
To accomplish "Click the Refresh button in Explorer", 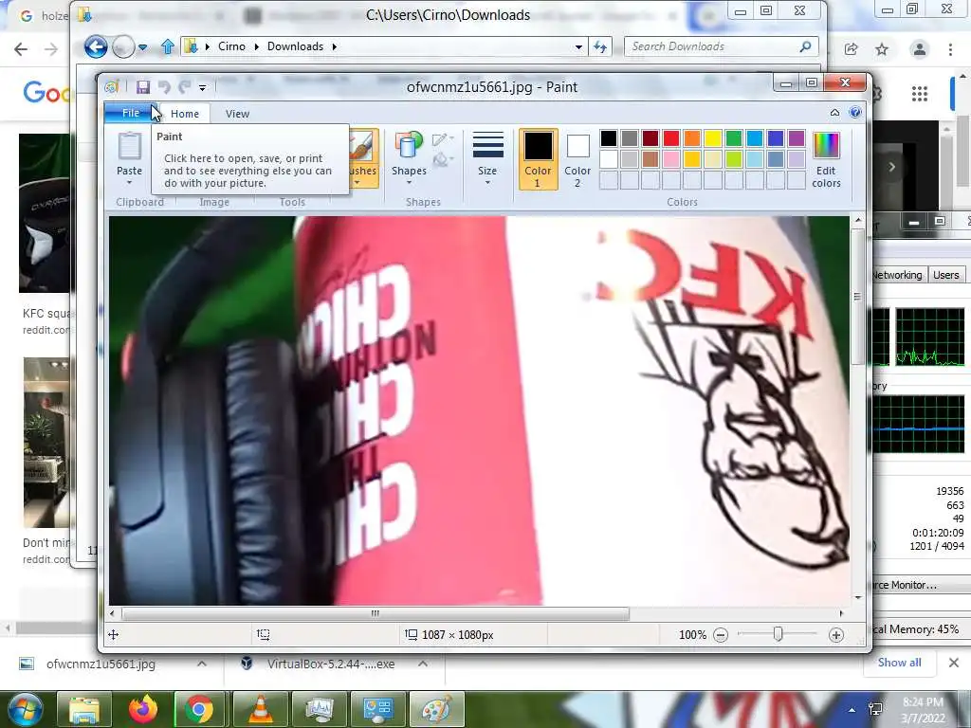I will [600, 46].
